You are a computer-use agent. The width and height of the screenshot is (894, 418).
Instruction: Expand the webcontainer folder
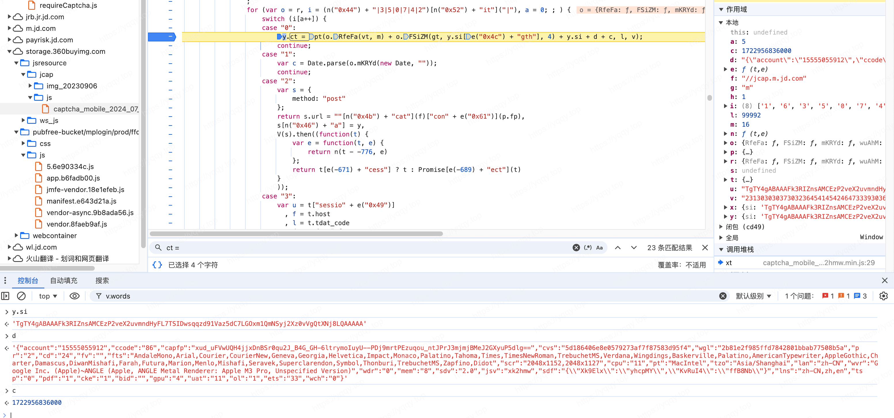(x=16, y=235)
